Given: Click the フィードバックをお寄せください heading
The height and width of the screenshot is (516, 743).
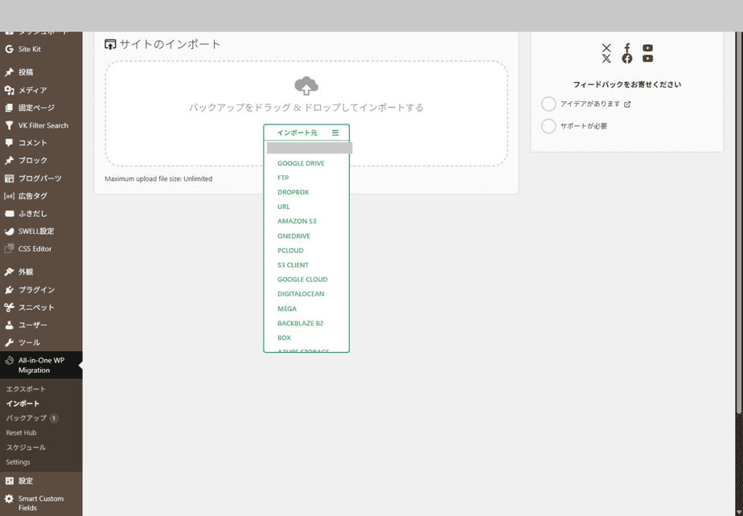Looking at the screenshot, I should [x=627, y=84].
